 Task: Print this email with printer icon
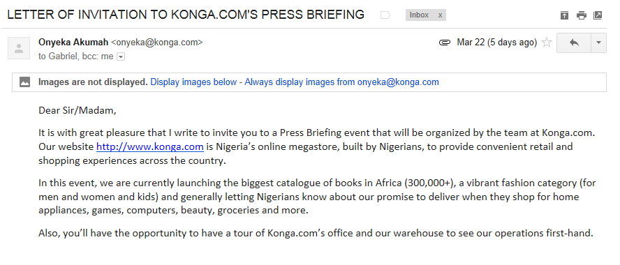pyautogui.click(x=581, y=15)
